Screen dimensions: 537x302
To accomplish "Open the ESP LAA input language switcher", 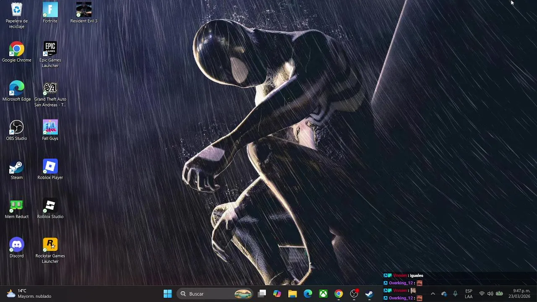I will click(x=469, y=294).
